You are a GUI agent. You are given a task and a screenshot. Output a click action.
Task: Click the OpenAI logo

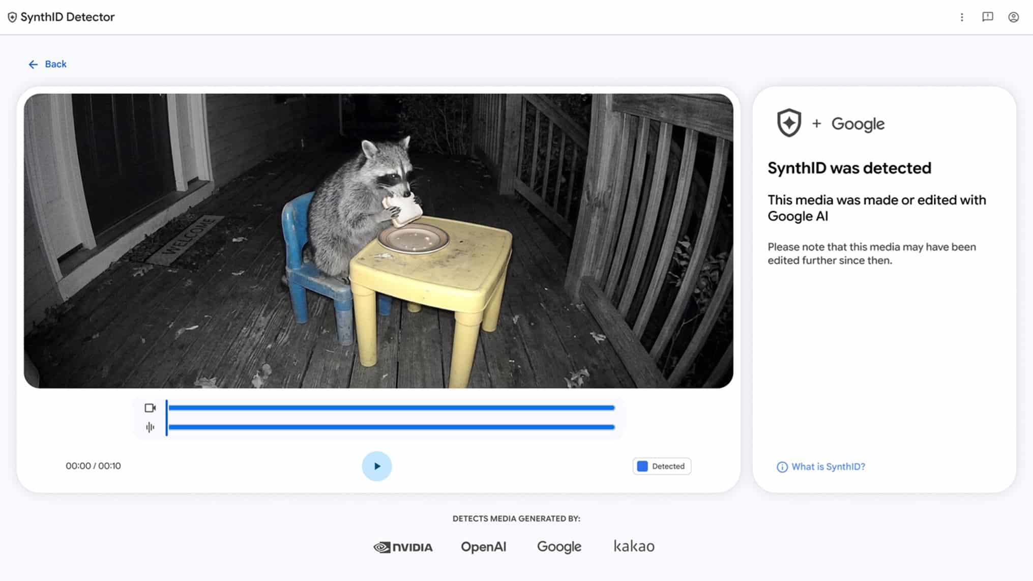pyautogui.click(x=483, y=547)
